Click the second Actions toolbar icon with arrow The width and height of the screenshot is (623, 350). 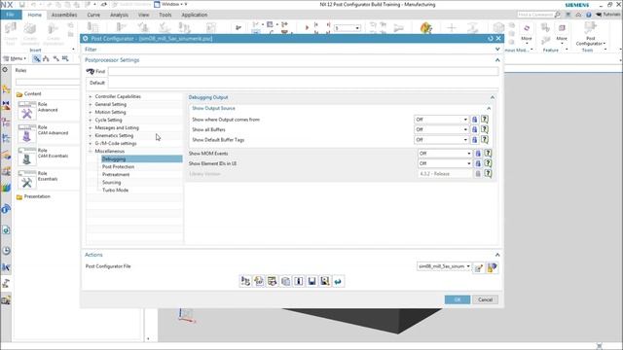(259, 281)
